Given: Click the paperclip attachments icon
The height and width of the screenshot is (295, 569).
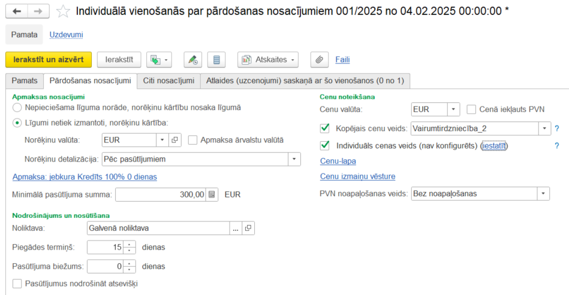Looking at the screenshot, I should (320, 60).
